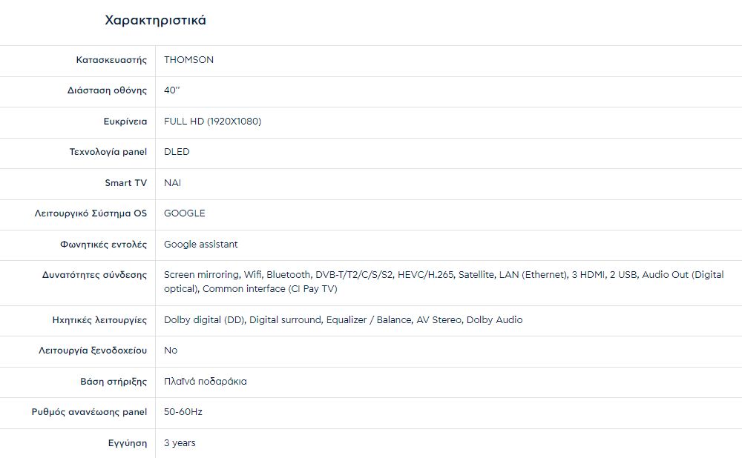The height and width of the screenshot is (458, 742).
Task: Click the Google assistant value
Action: pyautogui.click(x=200, y=244)
